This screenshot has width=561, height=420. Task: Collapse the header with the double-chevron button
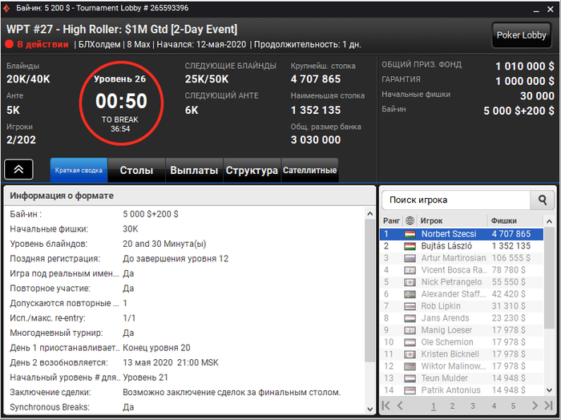coord(18,169)
